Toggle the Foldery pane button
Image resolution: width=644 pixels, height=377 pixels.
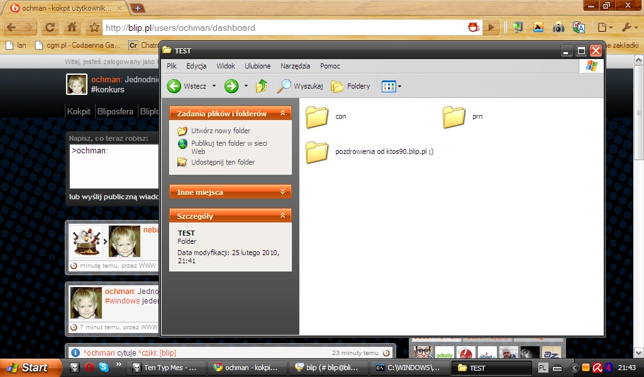351,86
